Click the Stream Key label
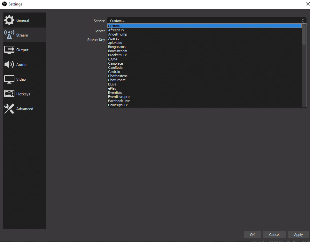 tap(96, 40)
